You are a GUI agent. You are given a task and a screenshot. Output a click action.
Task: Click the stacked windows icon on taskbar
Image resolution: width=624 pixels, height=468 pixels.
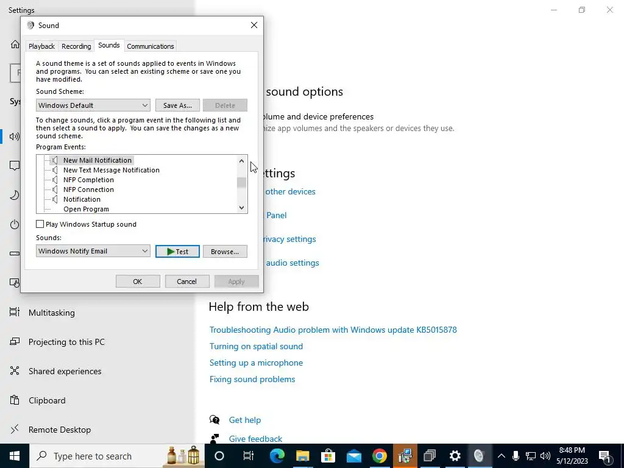tap(430, 456)
